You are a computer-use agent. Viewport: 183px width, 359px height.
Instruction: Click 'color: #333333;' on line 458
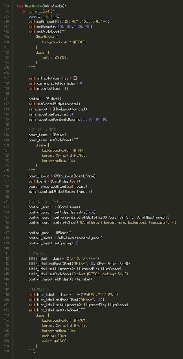click(55, 341)
